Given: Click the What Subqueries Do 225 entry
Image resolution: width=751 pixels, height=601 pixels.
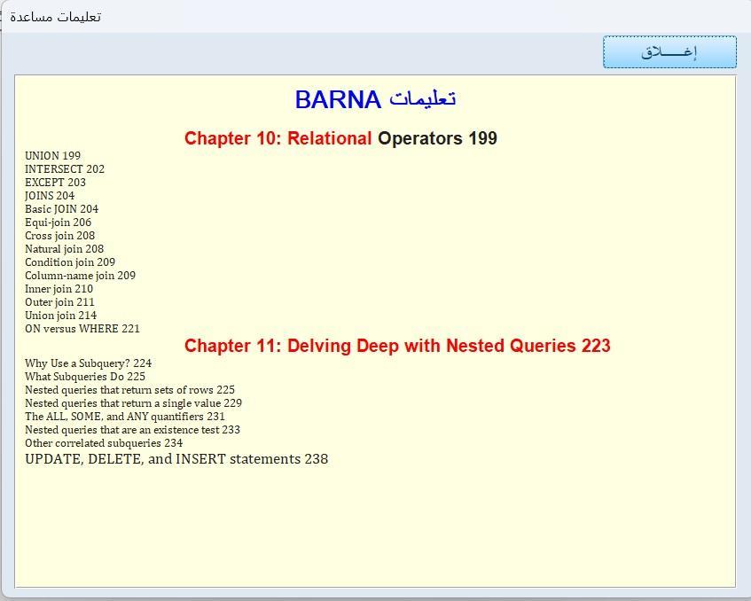Looking at the screenshot, I should point(84,377).
